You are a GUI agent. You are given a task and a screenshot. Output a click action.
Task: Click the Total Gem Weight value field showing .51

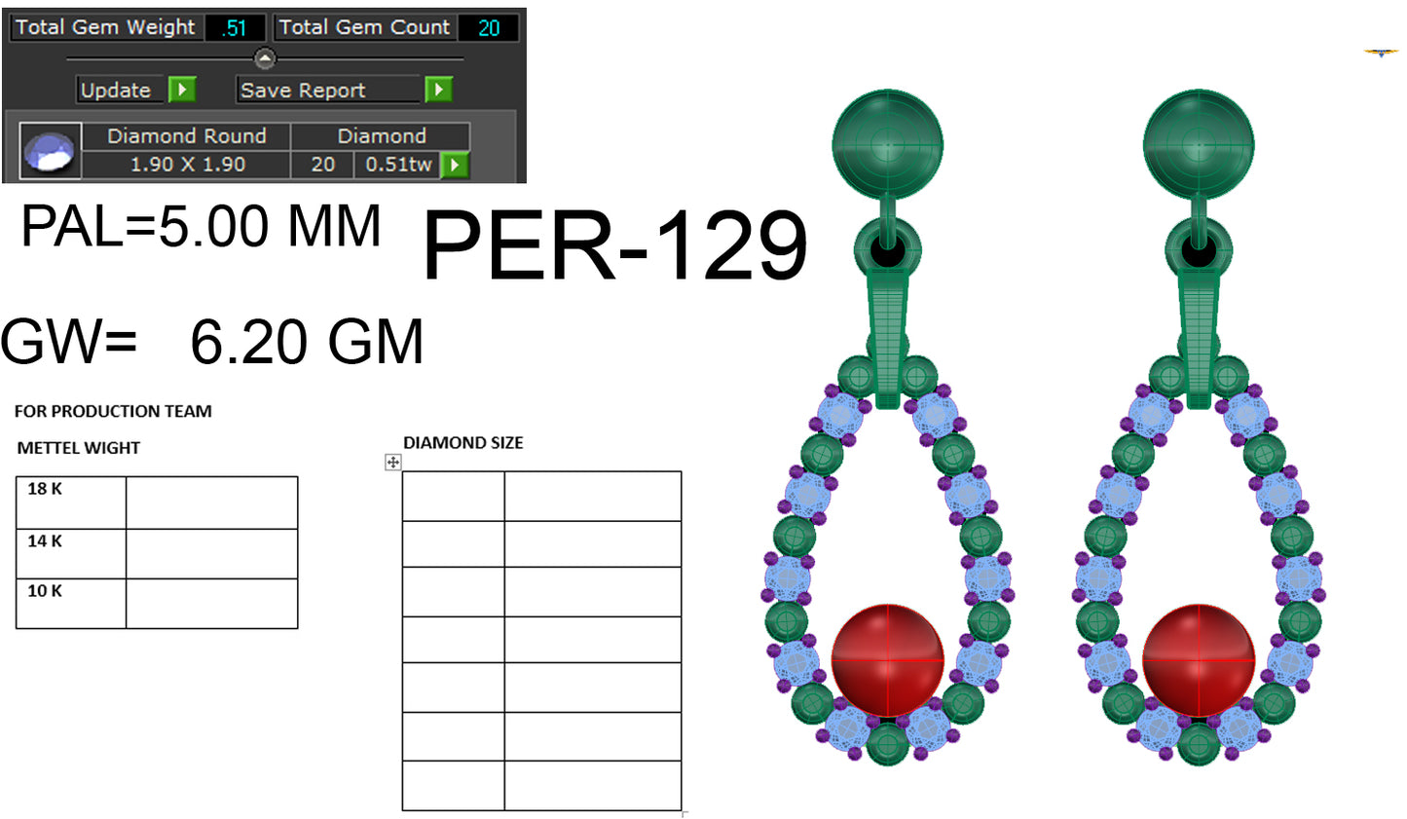235,27
